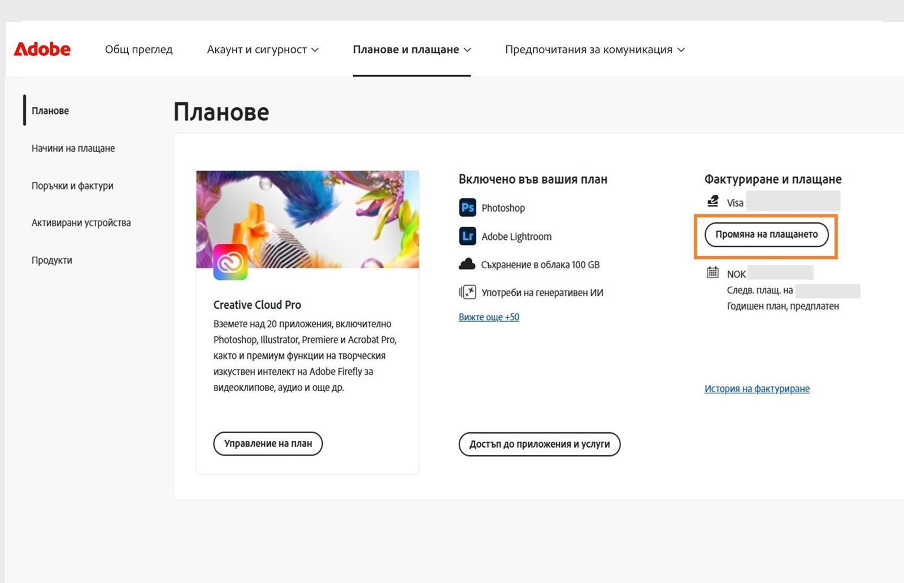Click the Промяна на плащането button
The image size is (904, 583).
767,235
